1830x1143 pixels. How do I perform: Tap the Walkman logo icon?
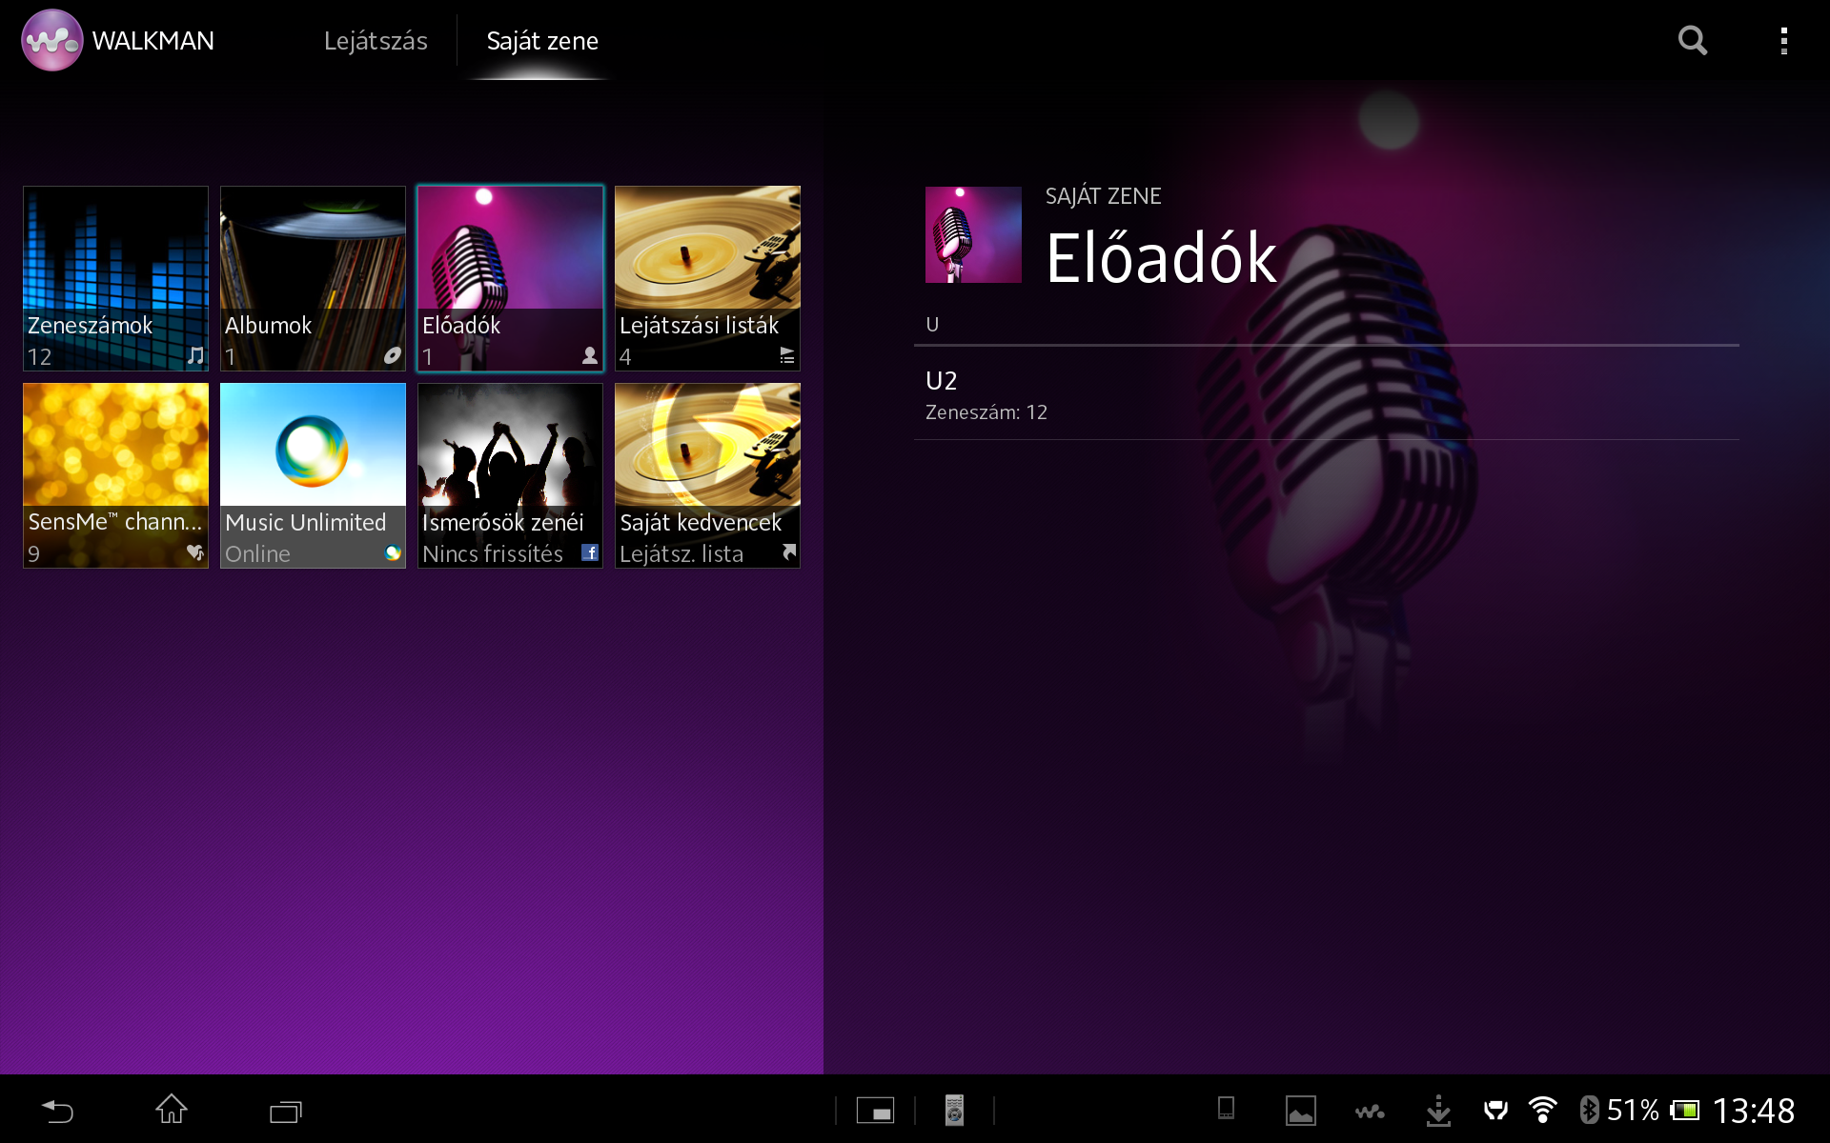pos(51,41)
